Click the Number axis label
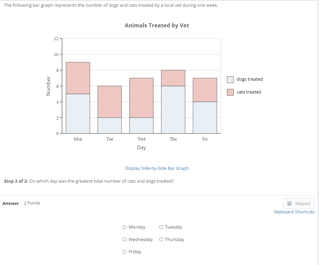Screen dimensions: 319x265 point(48,85)
